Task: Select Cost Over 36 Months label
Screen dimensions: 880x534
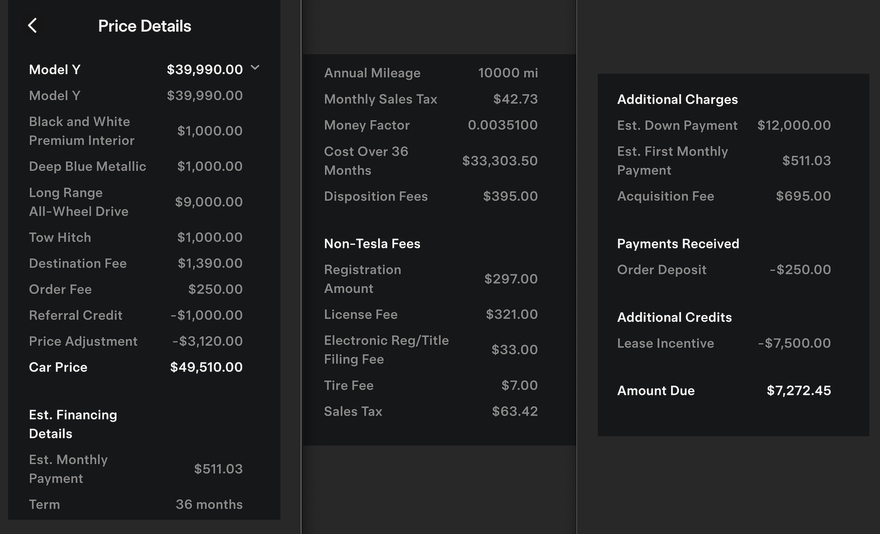Action: coord(366,161)
